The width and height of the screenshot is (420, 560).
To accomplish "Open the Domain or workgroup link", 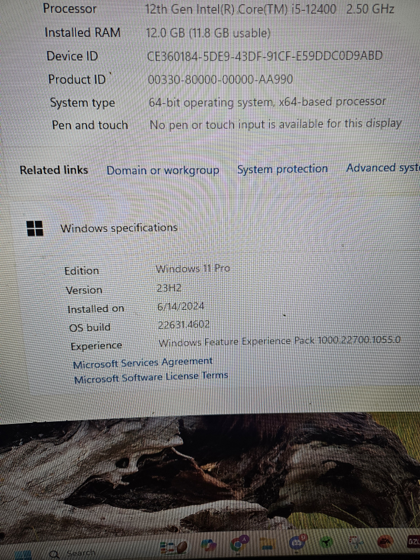I will (x=163, y=171).
